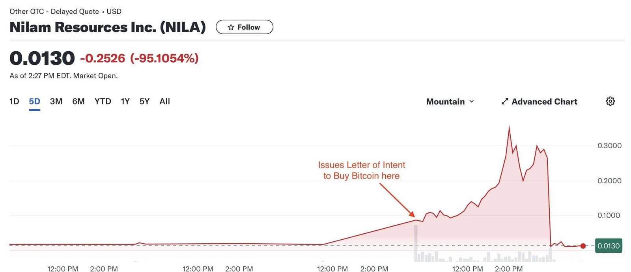Screen dimensions: 631x272
Task: Select the 1D time range tab
Action: click(x=14, y=101)
